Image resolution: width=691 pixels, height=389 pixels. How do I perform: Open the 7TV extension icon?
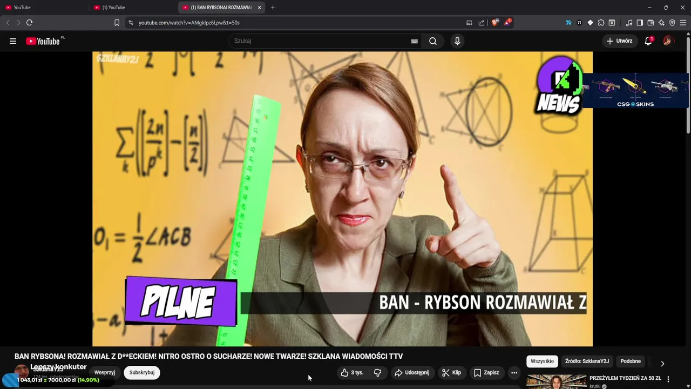(x=568, y=23)
